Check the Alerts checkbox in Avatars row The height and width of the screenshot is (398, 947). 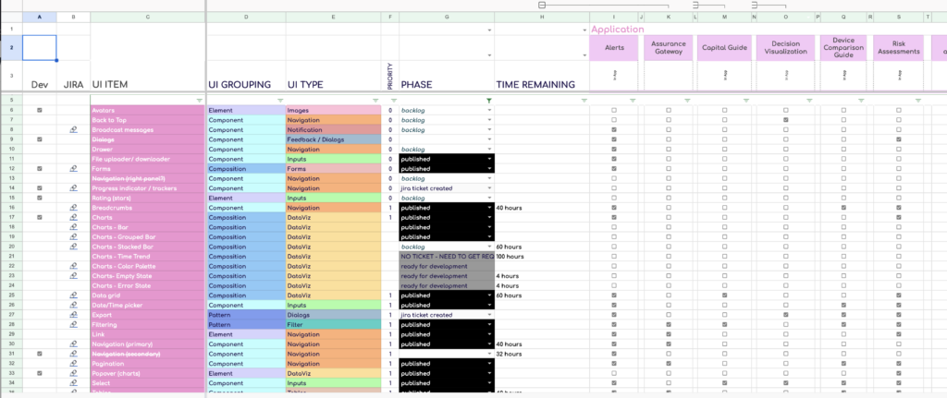tap(614, 110)
